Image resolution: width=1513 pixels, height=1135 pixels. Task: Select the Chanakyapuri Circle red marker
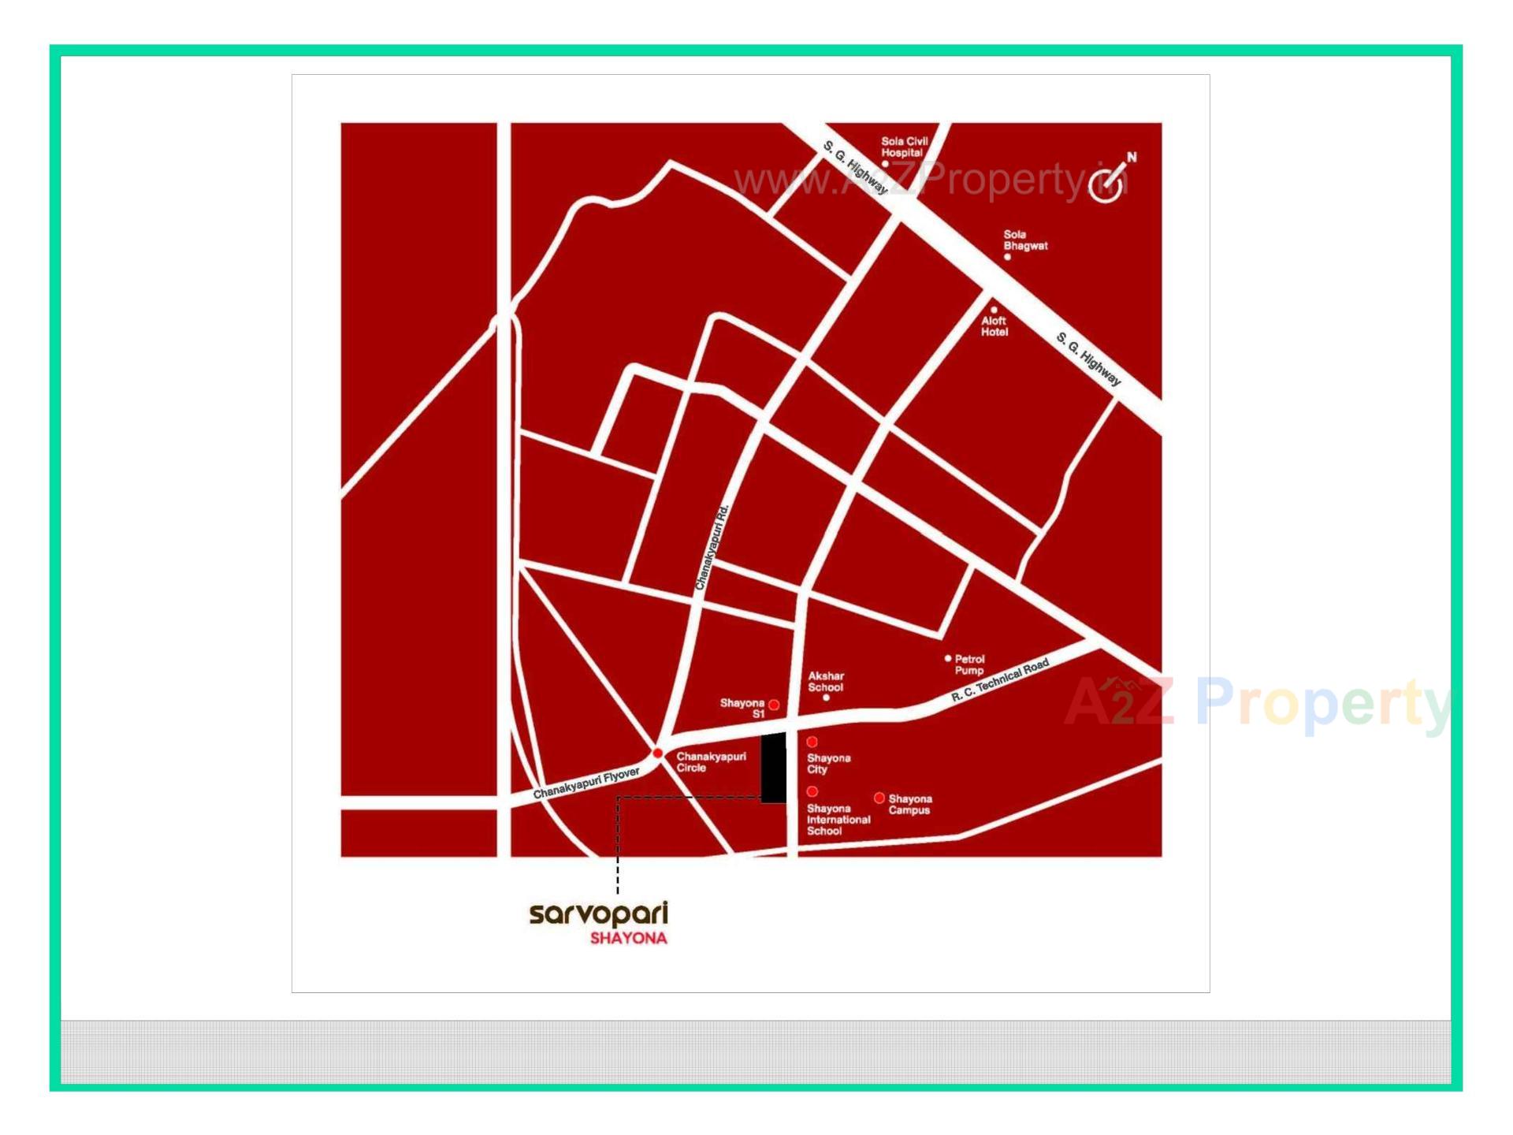pos(660,753)
